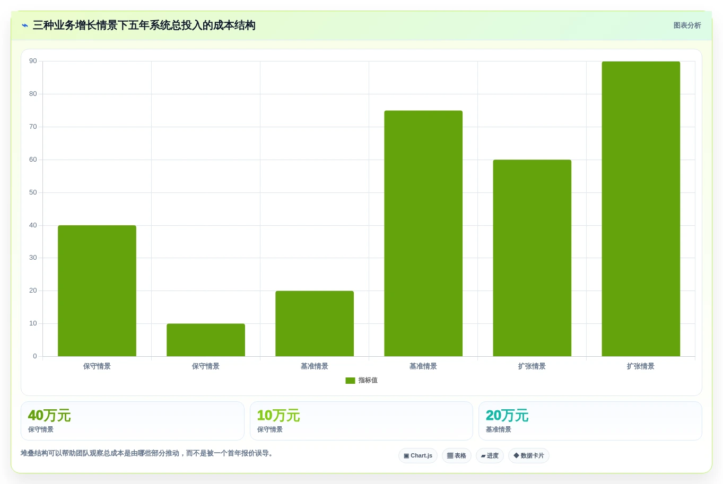Click the 扩张情景 bar with value 60
The image size is (723, 484).
[x=532, y=258]
